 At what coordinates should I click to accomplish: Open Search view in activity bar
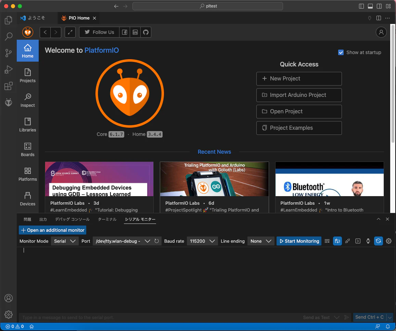coord(8,36)
